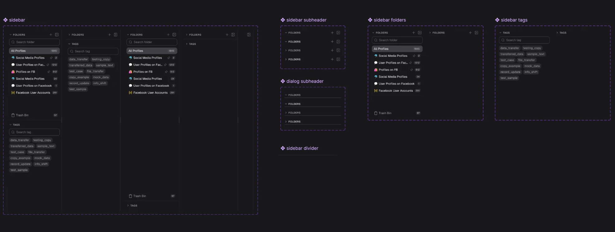
Task: Click mock_data tag in sidebar tags component
Action: point(532,66)
